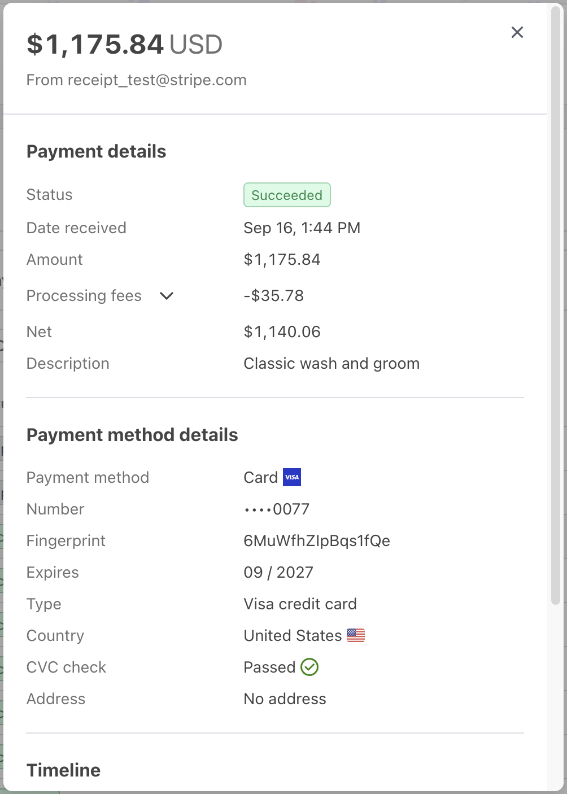Select the $1,175.84 USD header amount

[x=124, y=44]
